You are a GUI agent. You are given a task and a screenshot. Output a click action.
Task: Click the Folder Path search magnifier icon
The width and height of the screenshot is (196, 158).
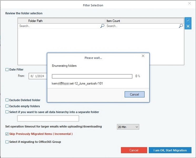point(102,26)
